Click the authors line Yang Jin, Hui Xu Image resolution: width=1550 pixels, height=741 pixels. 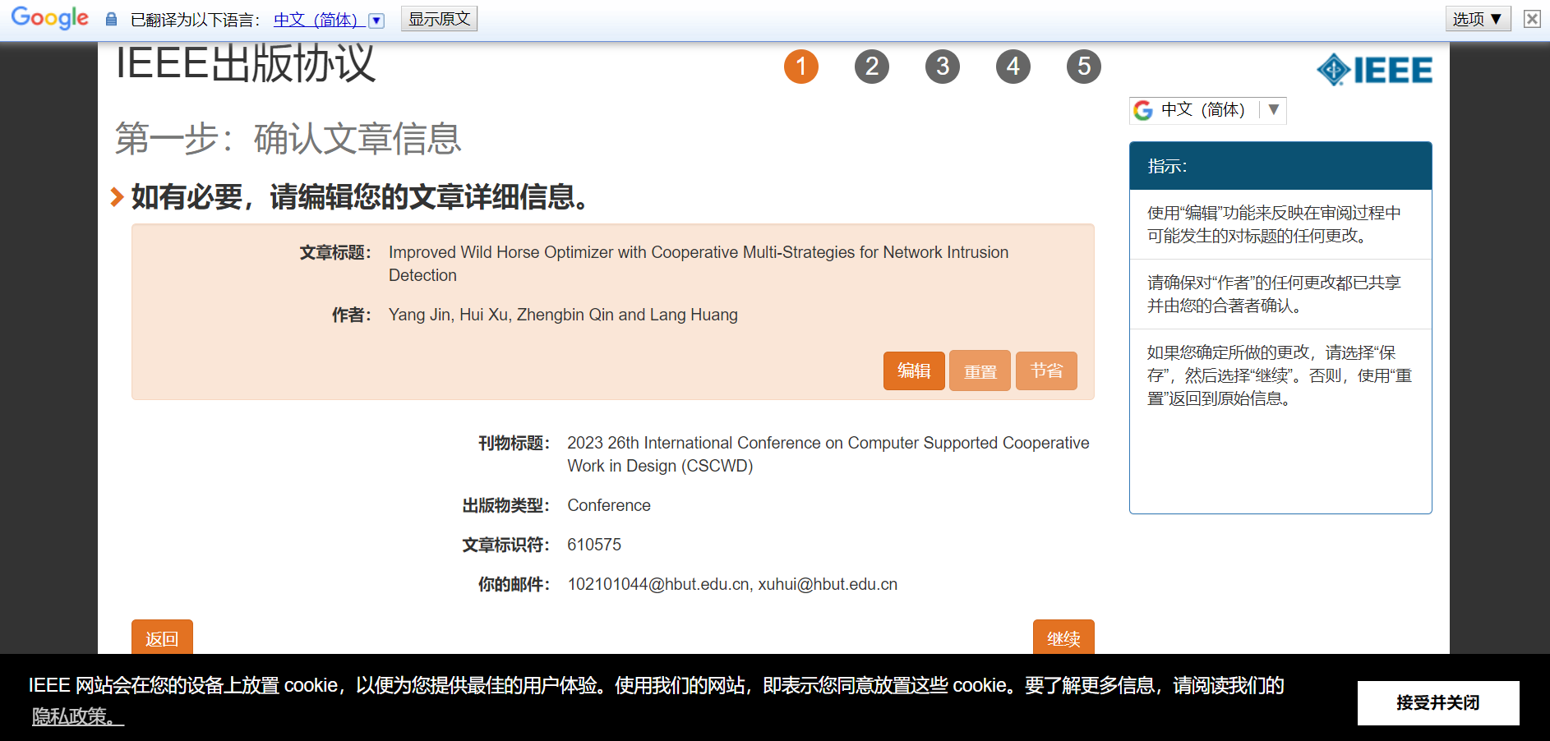click(563, 315)
